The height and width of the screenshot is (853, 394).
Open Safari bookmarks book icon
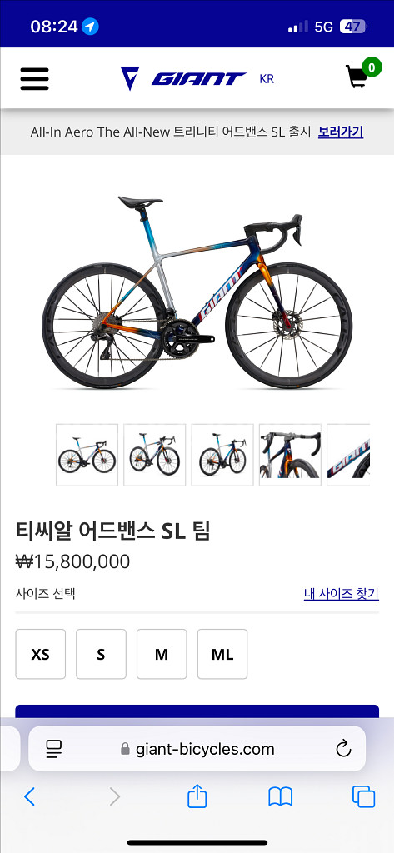280,796
